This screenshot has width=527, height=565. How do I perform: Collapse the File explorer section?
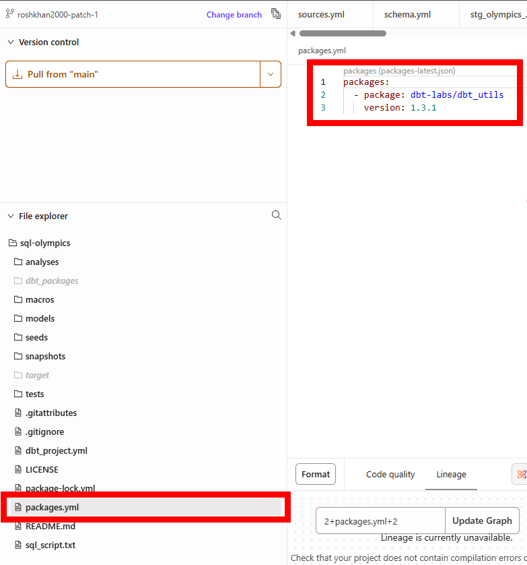tap(11, 216)
